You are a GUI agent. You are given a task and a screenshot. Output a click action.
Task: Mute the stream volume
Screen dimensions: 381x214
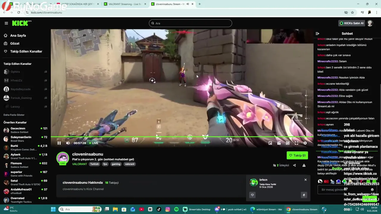coord(68,143)
